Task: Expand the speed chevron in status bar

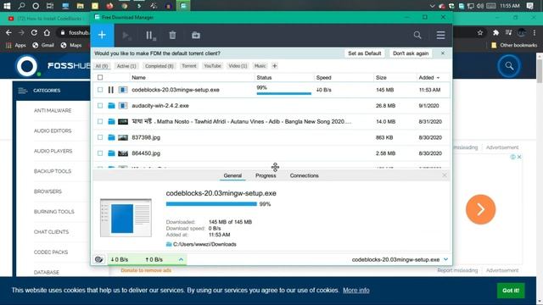Action: tap(181, 259)
